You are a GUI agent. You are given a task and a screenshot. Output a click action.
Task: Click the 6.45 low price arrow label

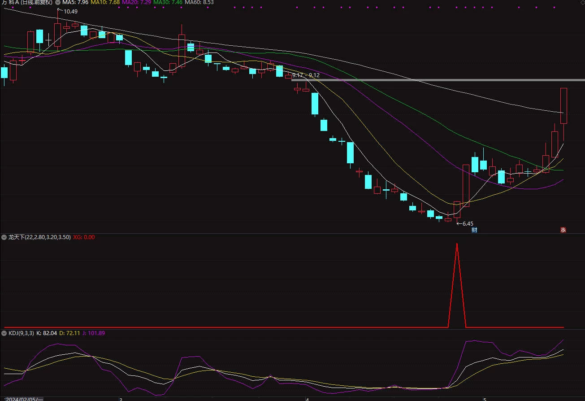coord(465,223)
